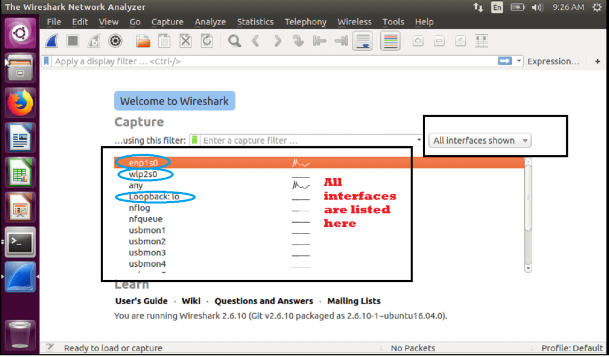Jump to the first packet icon
This screenshot has height=357, width=609.
point(319,41)
